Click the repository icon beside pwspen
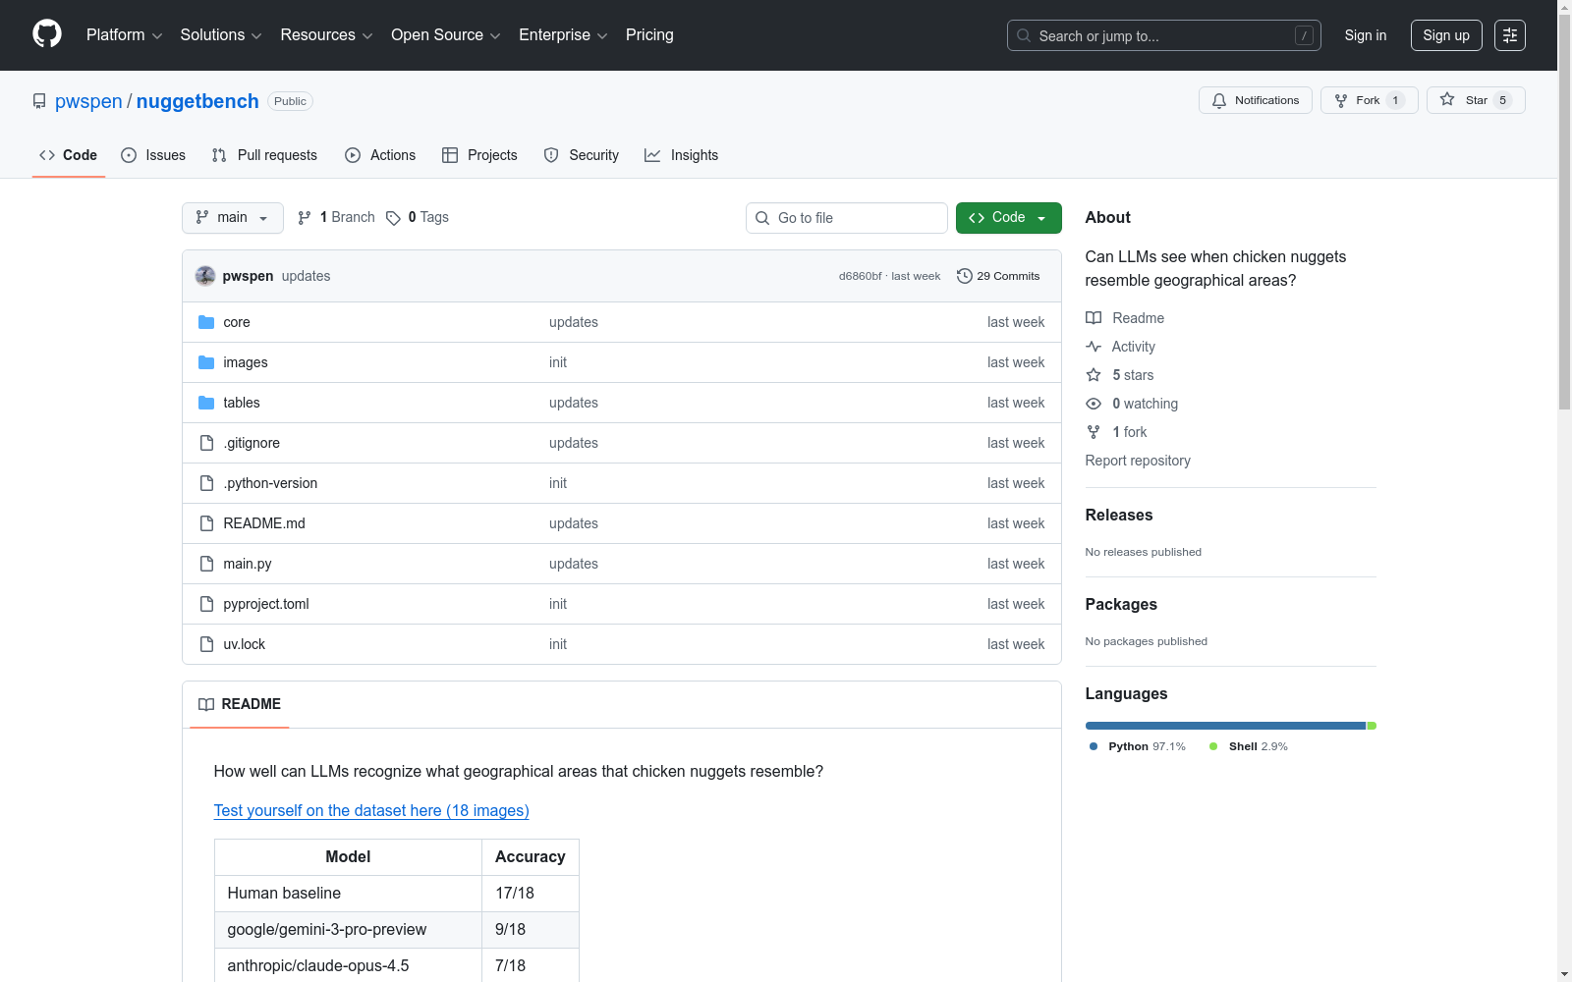The height and width of the screenshot is (982, 1572). click(x=39, y=101)
